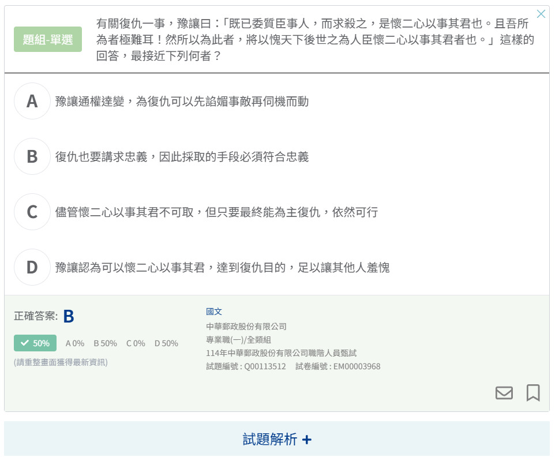This screenshot has height=461, width=559.
Task: Pick answer option D circle
Action: pos(32,267)
